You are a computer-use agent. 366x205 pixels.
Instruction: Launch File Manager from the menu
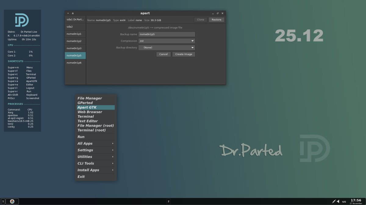pos(96,98)
